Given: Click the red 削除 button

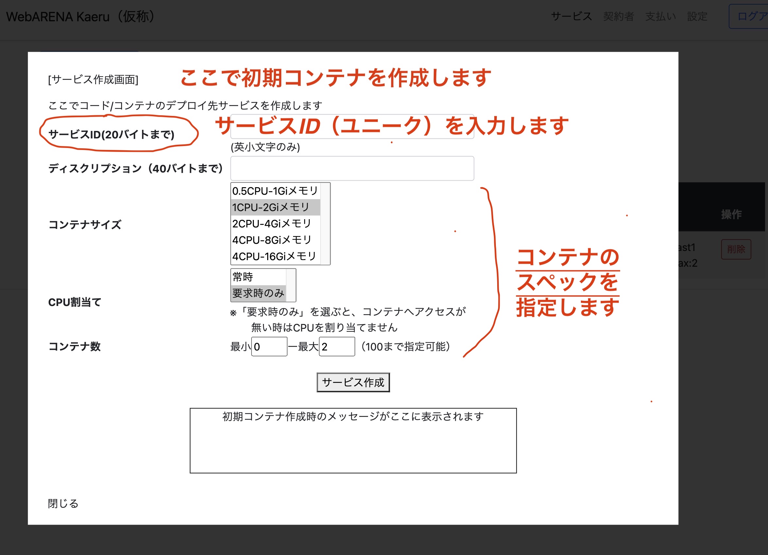Looking at the screenshot, I should click(736, 249).
